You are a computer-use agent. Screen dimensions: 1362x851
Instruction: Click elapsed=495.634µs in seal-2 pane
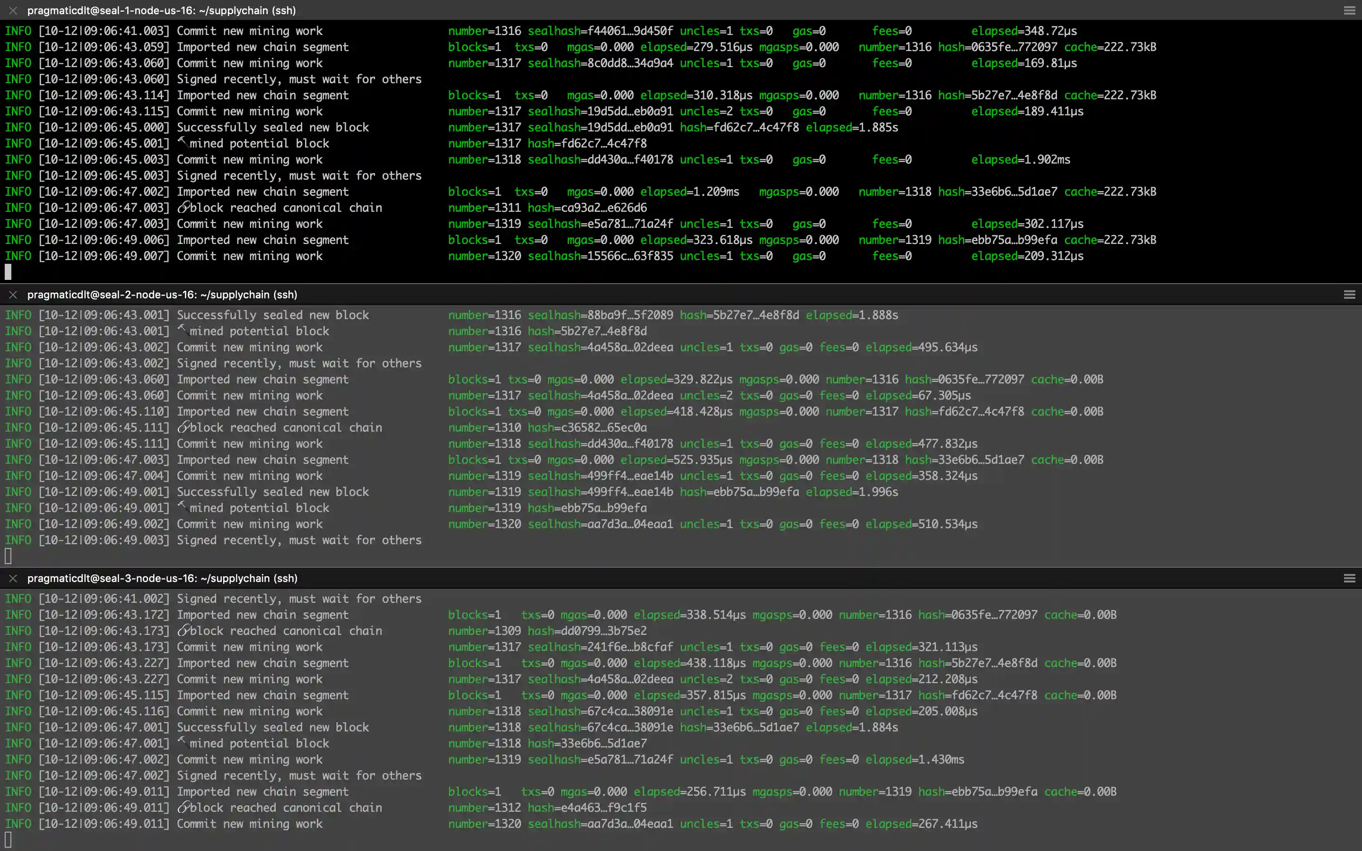[921, 347]
